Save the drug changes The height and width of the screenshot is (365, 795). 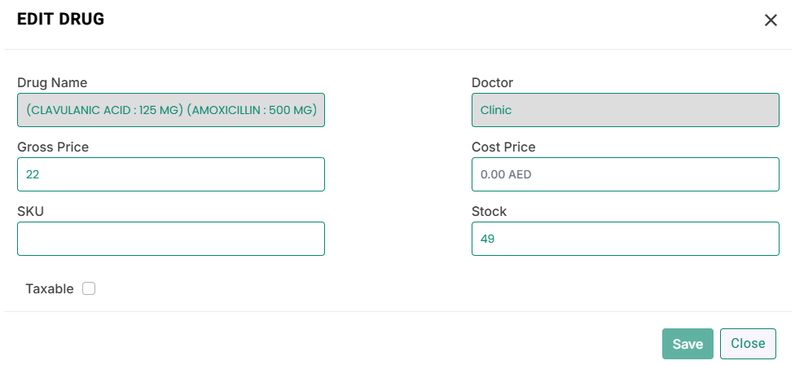[687, 344]
